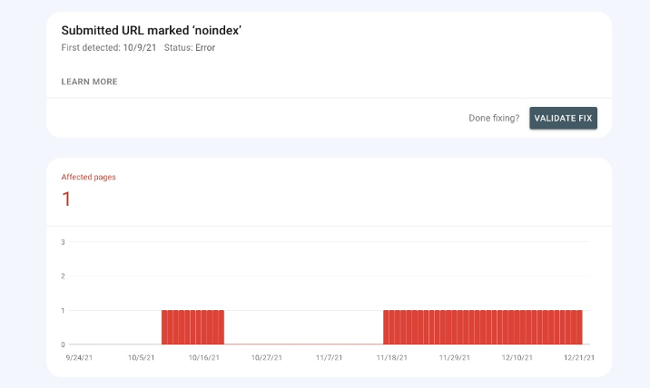Click the 12/21/21 date axis label
The image size is (650, 388).
pyautogui.click(x=578, y=357)
